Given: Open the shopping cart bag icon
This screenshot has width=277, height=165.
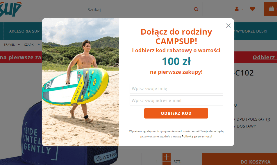Looking at the screenshot, I should pyautogui.click(x=271, y=9).
